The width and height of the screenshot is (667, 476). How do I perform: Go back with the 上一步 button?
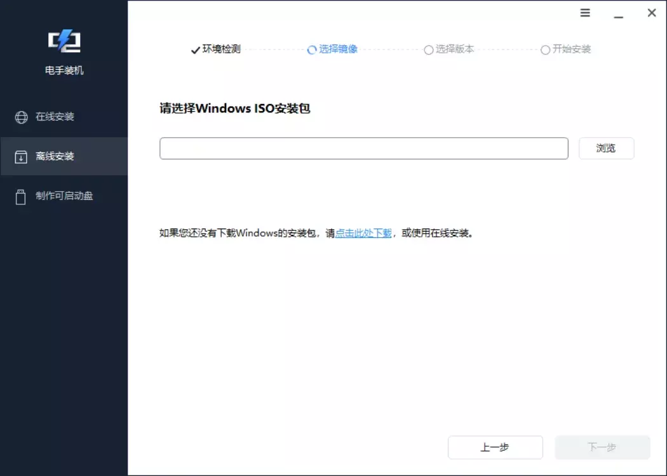coord(495,447)
